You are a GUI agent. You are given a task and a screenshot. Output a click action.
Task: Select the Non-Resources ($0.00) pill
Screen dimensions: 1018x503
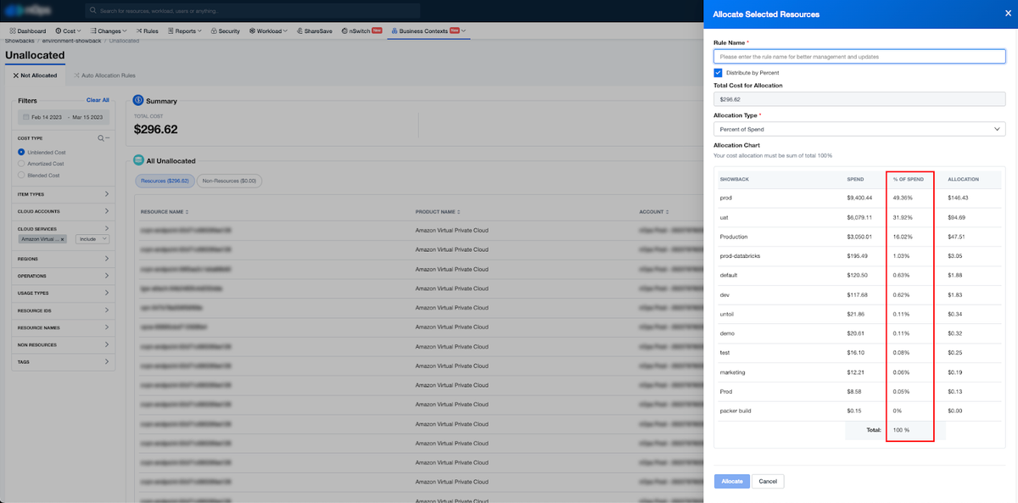[x=229, y=181]
